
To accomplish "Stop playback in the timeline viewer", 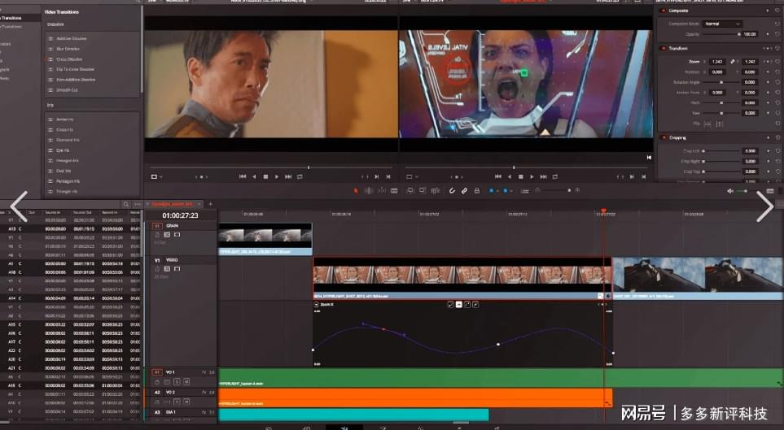I will [x=520, y=176].
